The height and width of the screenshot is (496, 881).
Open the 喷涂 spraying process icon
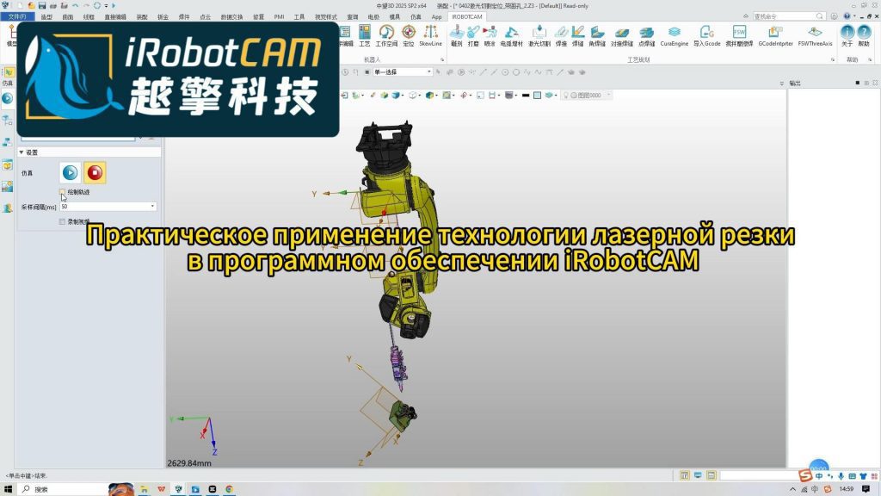click(490, 35)
